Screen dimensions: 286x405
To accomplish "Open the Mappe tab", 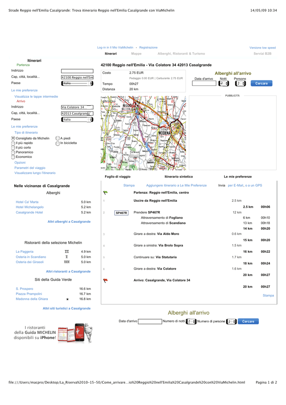I will click(136, 54).
